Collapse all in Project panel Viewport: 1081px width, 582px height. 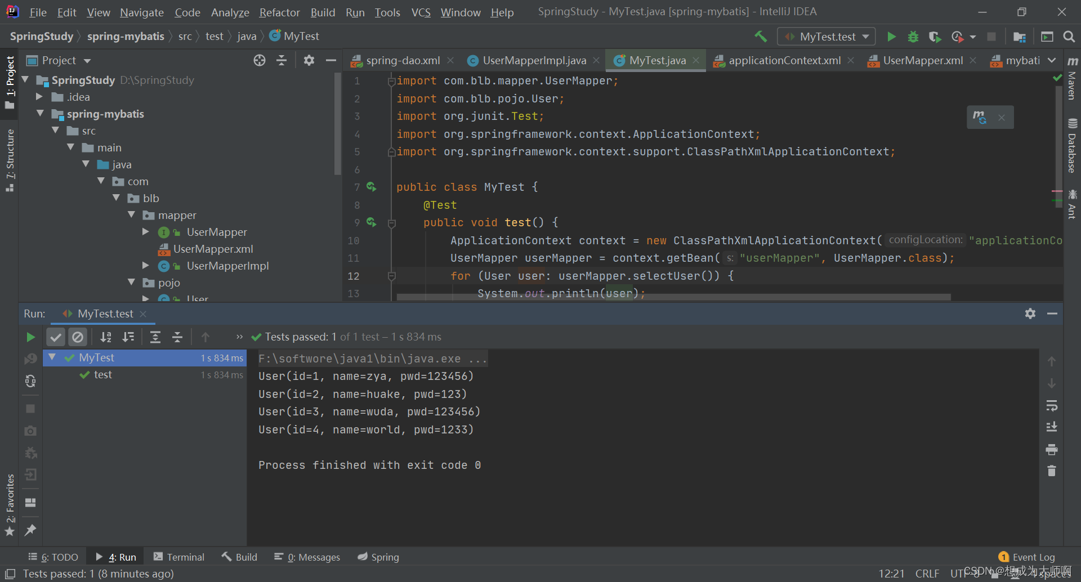[282, 60]
